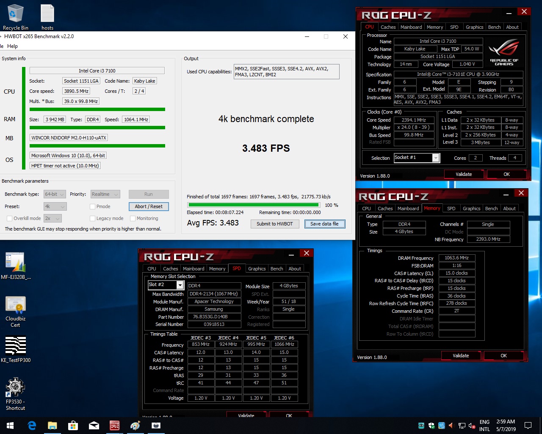Click the DRAM Frequency 1063.6 MHz value
This screenshot has width=542, height=434.
[457, 258]
